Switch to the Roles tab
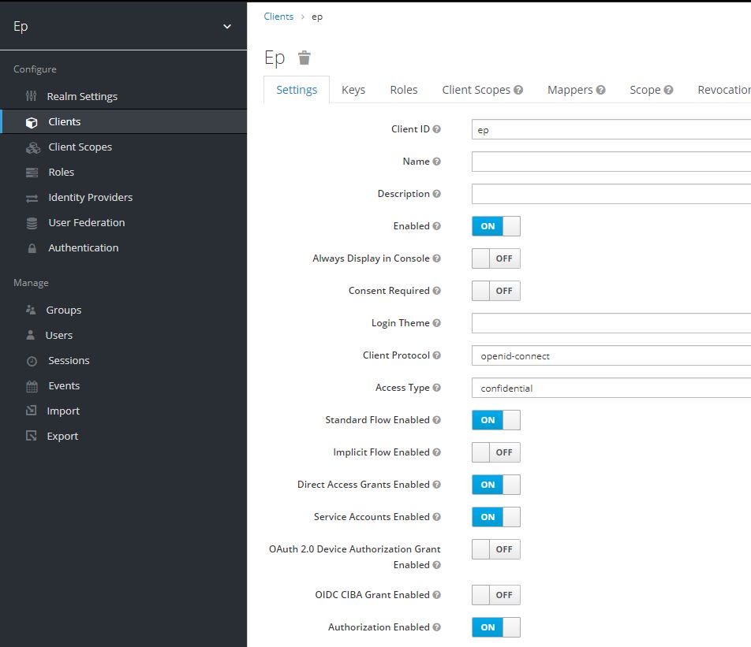Viewport: 751px width, 647px height. tap(404, 90)
